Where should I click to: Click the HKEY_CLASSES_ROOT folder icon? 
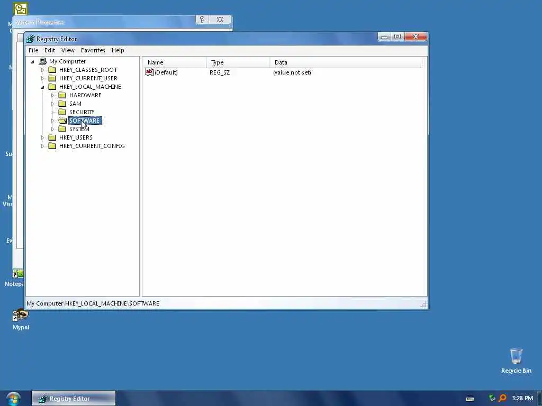point(52,70)
